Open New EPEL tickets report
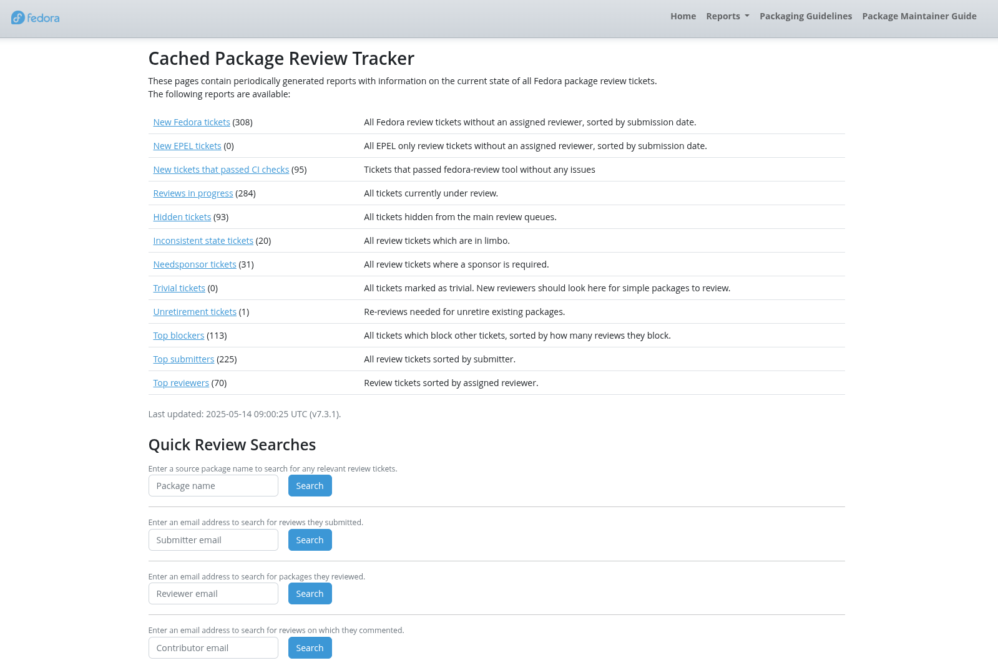The image size is (998, 668). (187, 146)
